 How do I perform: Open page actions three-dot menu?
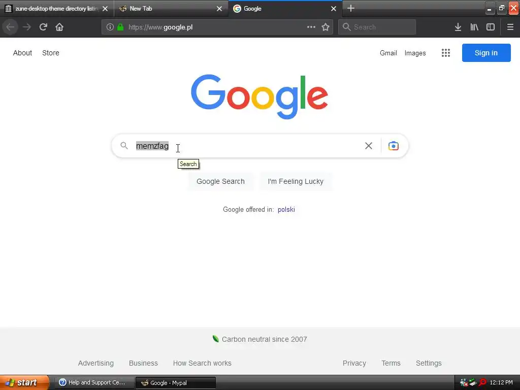(x=311, y=27)
